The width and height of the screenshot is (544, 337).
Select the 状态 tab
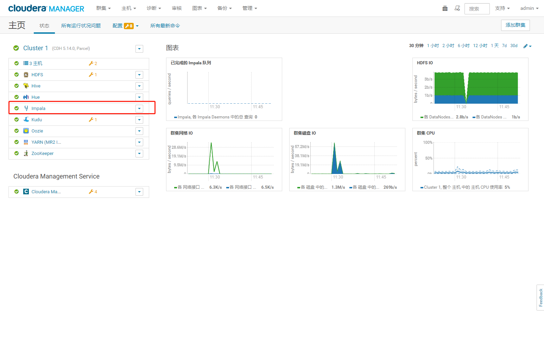44,26
